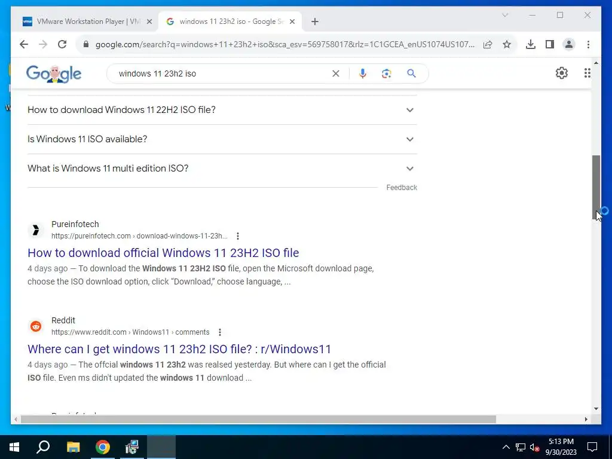Click the blank active taskbar button
The image size is (612, 459).
coord(161,447)
